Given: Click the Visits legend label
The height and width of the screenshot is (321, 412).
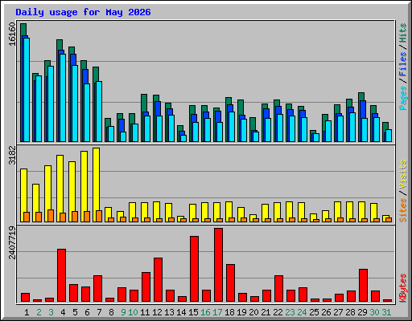Looking at the screenshot, I should pos(403,174).
